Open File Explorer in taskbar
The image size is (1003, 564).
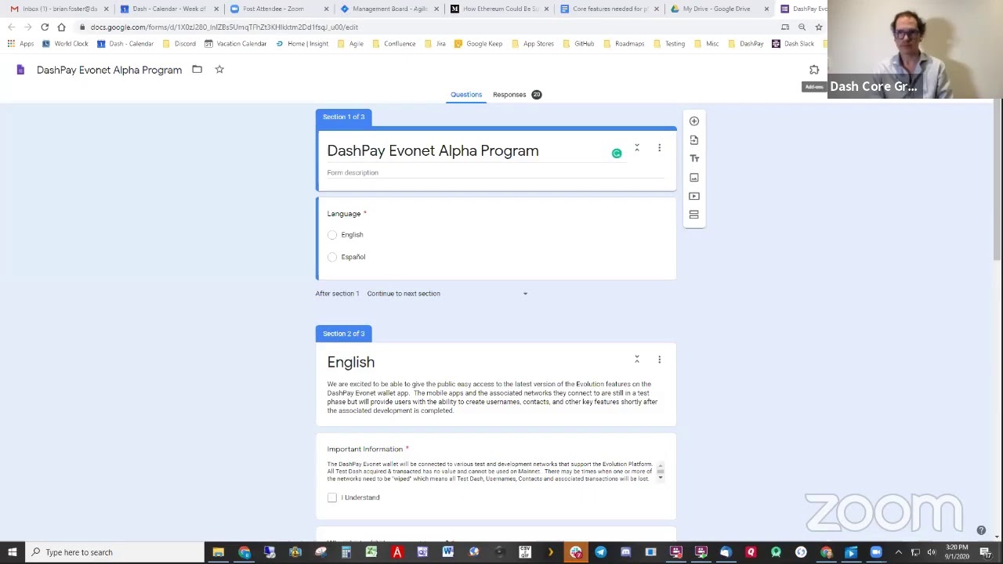pos(219,552)
